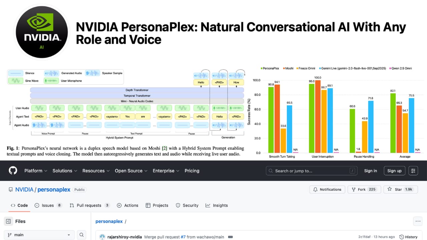Image resolution: width=427 pixels, height=240 pixels.
Task: Open pull request #7 link
Action: tap(183, 237)
